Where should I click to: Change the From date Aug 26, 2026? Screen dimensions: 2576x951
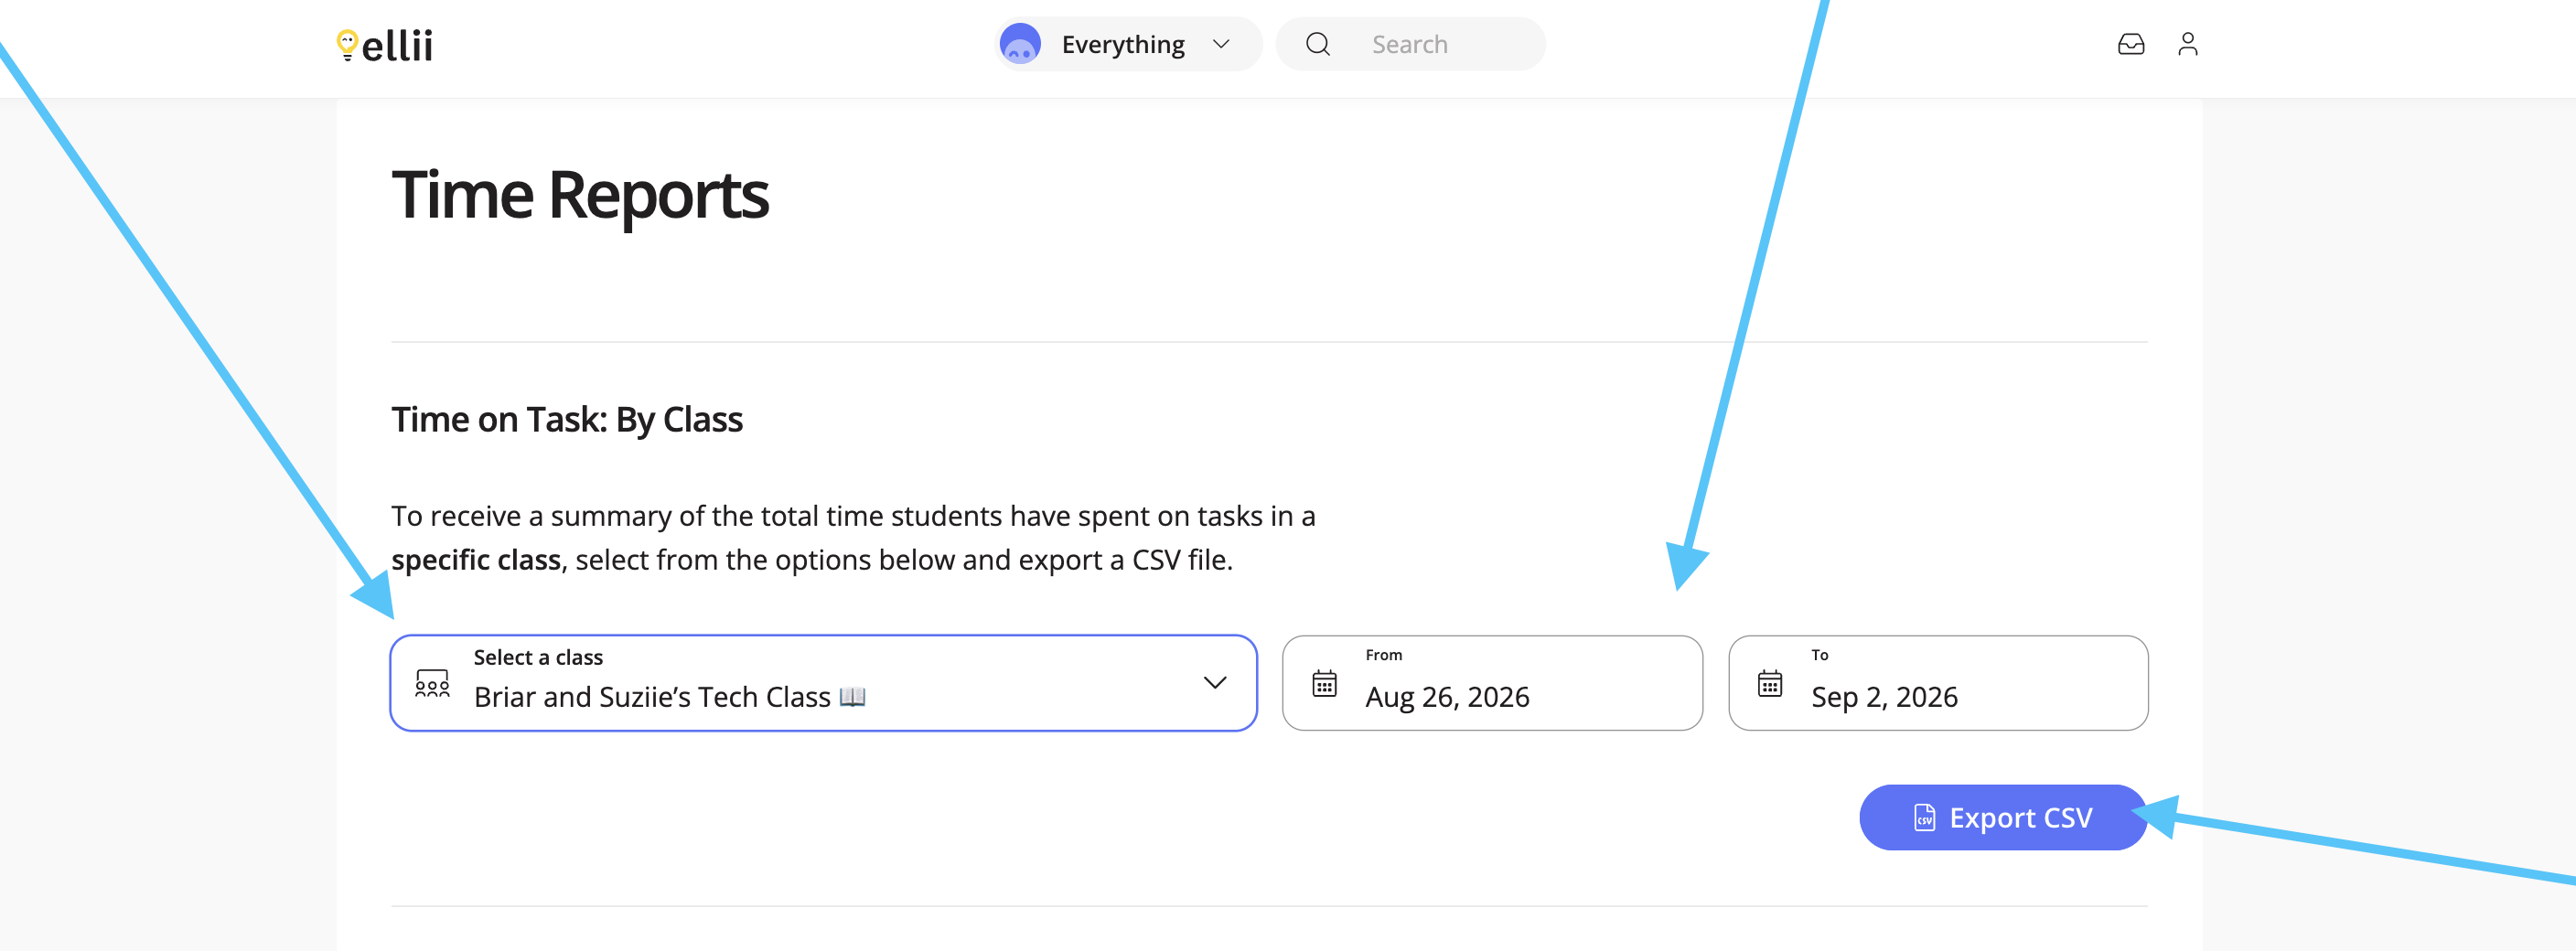tap(1492, 683)
